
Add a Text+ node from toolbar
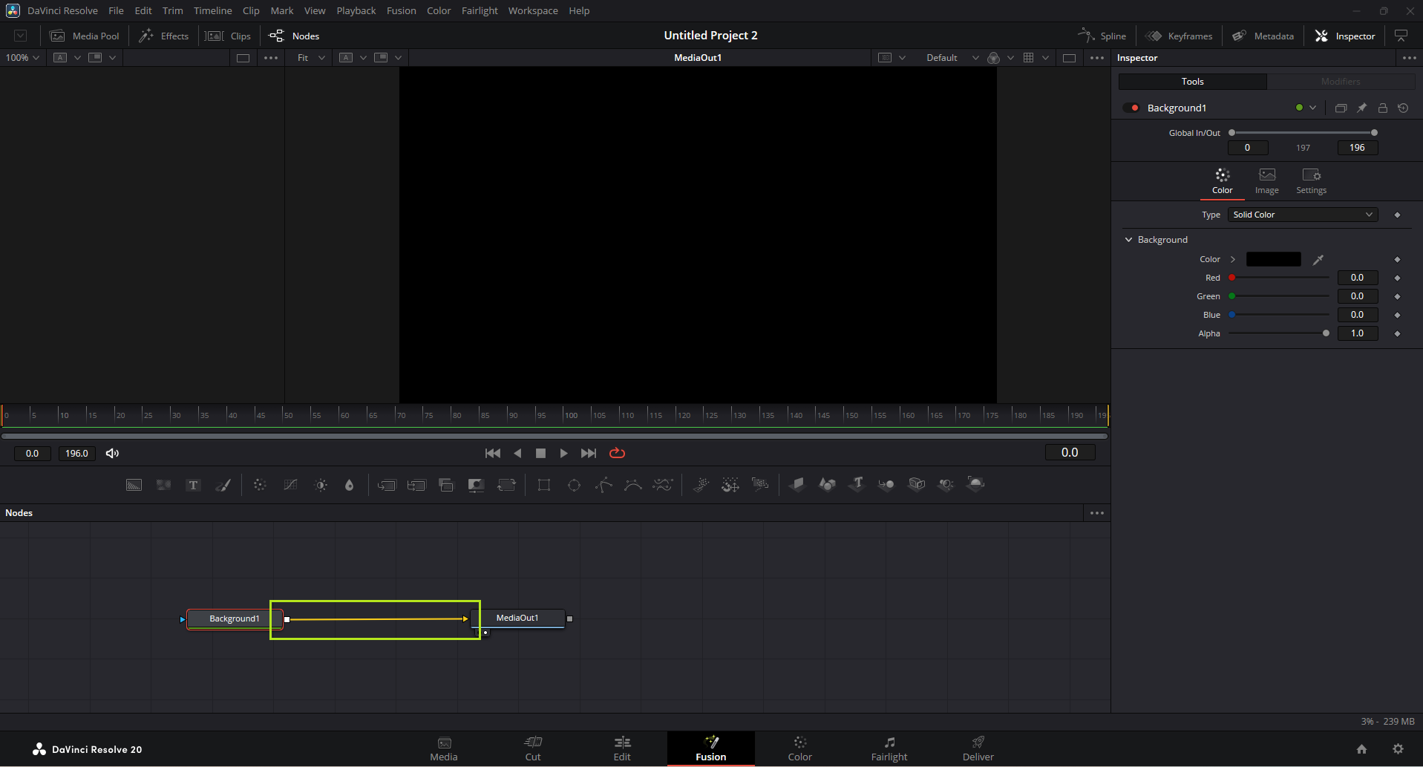[x=193, y=485]
